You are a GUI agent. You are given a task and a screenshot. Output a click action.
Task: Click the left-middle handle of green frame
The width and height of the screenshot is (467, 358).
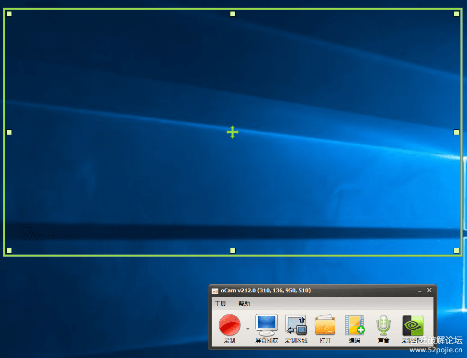[9, 132]
